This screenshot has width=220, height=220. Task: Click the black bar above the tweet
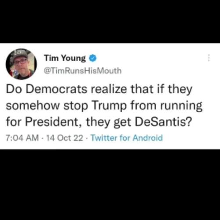coord(110,22)
